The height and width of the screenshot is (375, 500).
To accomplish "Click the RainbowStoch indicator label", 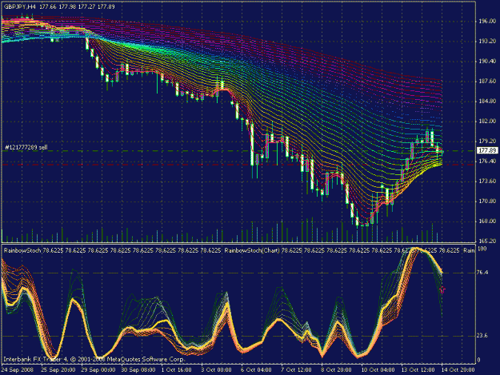I will point(22,251).
